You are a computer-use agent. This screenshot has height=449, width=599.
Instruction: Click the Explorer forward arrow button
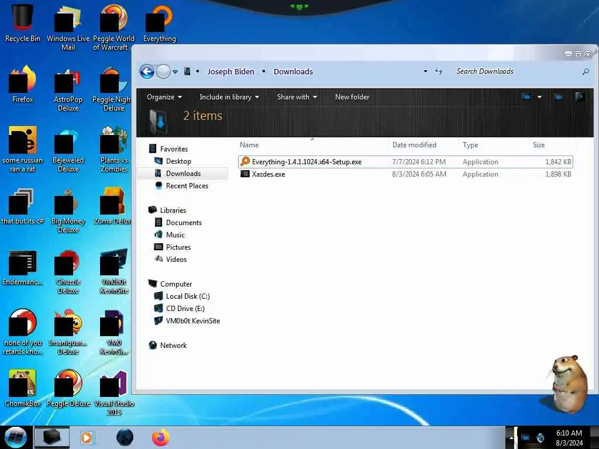164,71
